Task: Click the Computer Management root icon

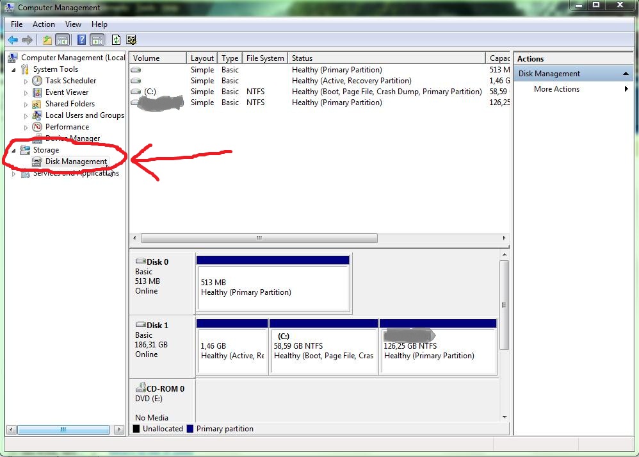Action: pos(13,58)
